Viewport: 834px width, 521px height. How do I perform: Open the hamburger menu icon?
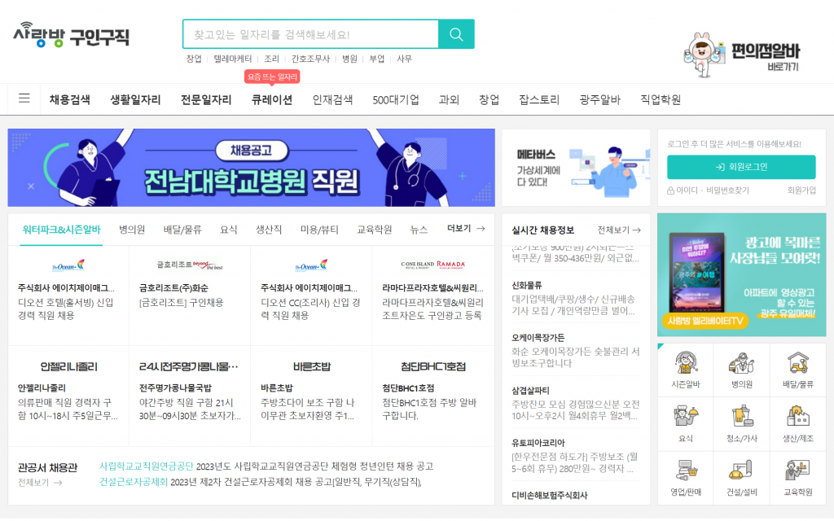(x=24, y=99)
